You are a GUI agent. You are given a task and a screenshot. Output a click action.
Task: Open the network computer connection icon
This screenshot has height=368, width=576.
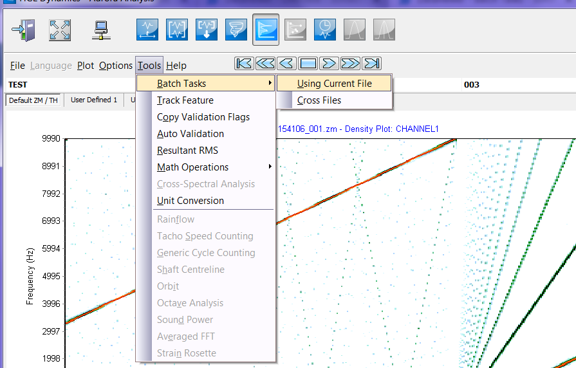(101, 30)
